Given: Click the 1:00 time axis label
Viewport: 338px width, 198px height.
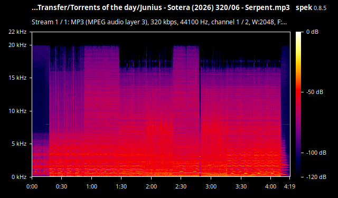Looking at the screenshot, I should pyautogui.click(x=91, y=186).
